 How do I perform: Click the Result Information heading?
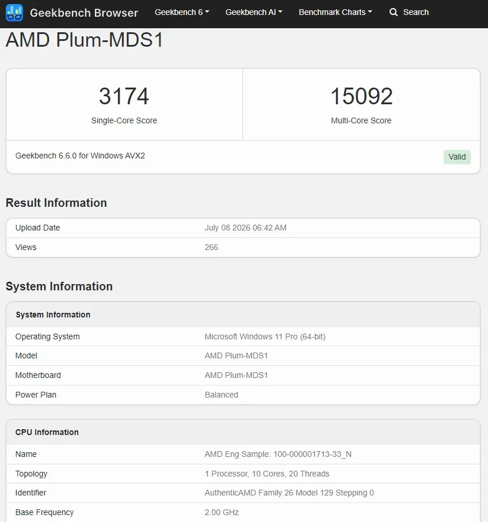[x=56, y=203]
